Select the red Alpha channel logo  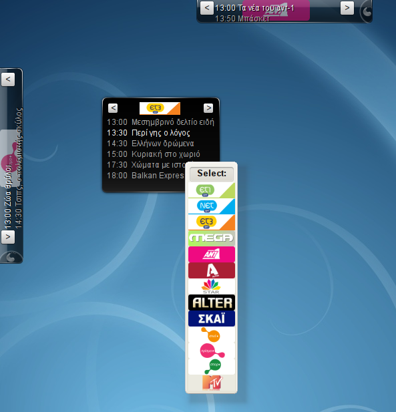tap(212, 270)
